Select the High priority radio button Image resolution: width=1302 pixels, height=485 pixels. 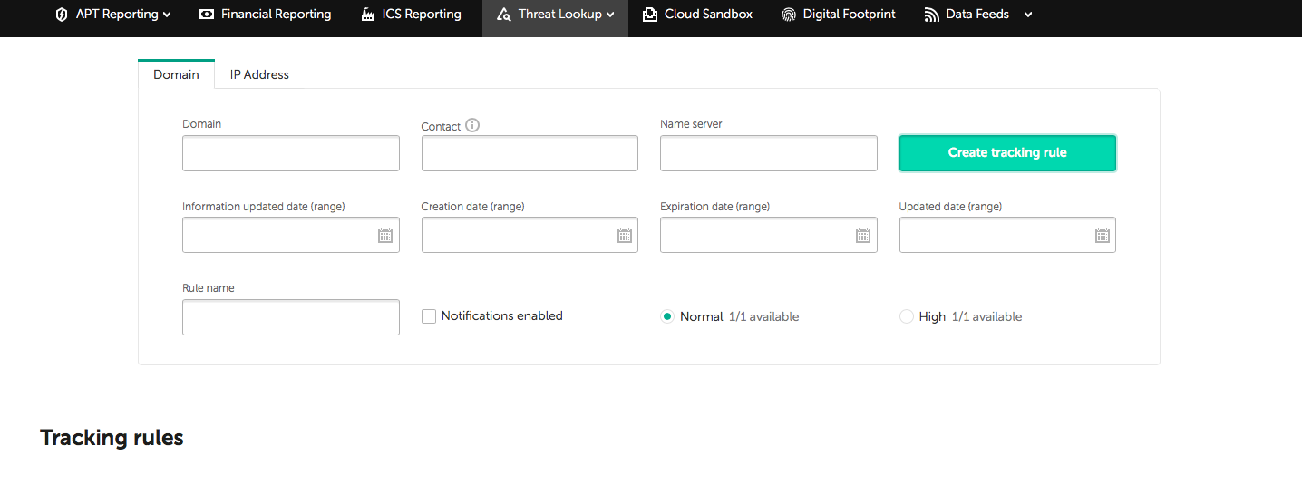907,316
